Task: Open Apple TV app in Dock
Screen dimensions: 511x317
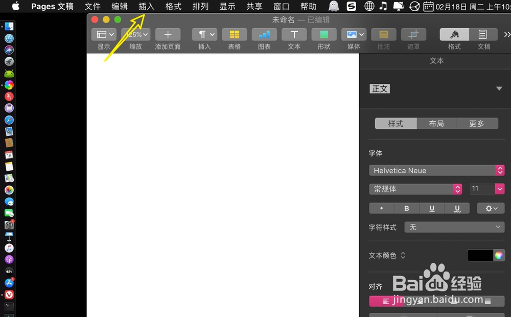Action: tap(9, 271)
